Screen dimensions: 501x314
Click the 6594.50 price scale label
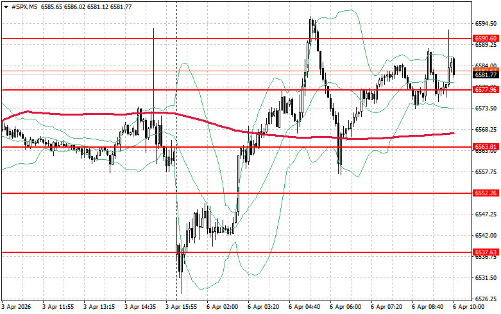(486, 23)
